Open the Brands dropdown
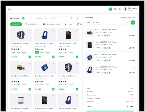145x112 pixels. tap(42, 18)
